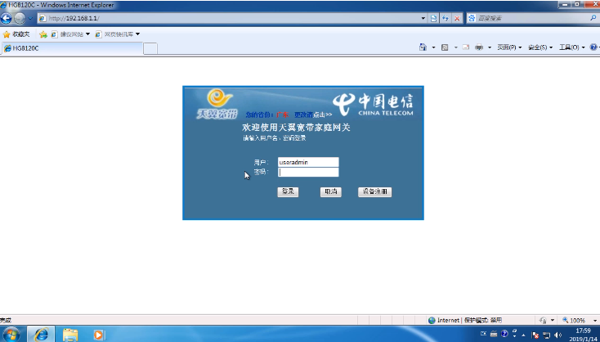
Task: Open the 收藏夹 favorites button
Action: pos(16,34)
